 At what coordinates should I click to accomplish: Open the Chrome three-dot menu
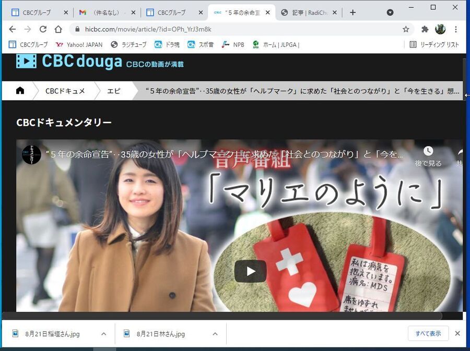coord(456,29)
